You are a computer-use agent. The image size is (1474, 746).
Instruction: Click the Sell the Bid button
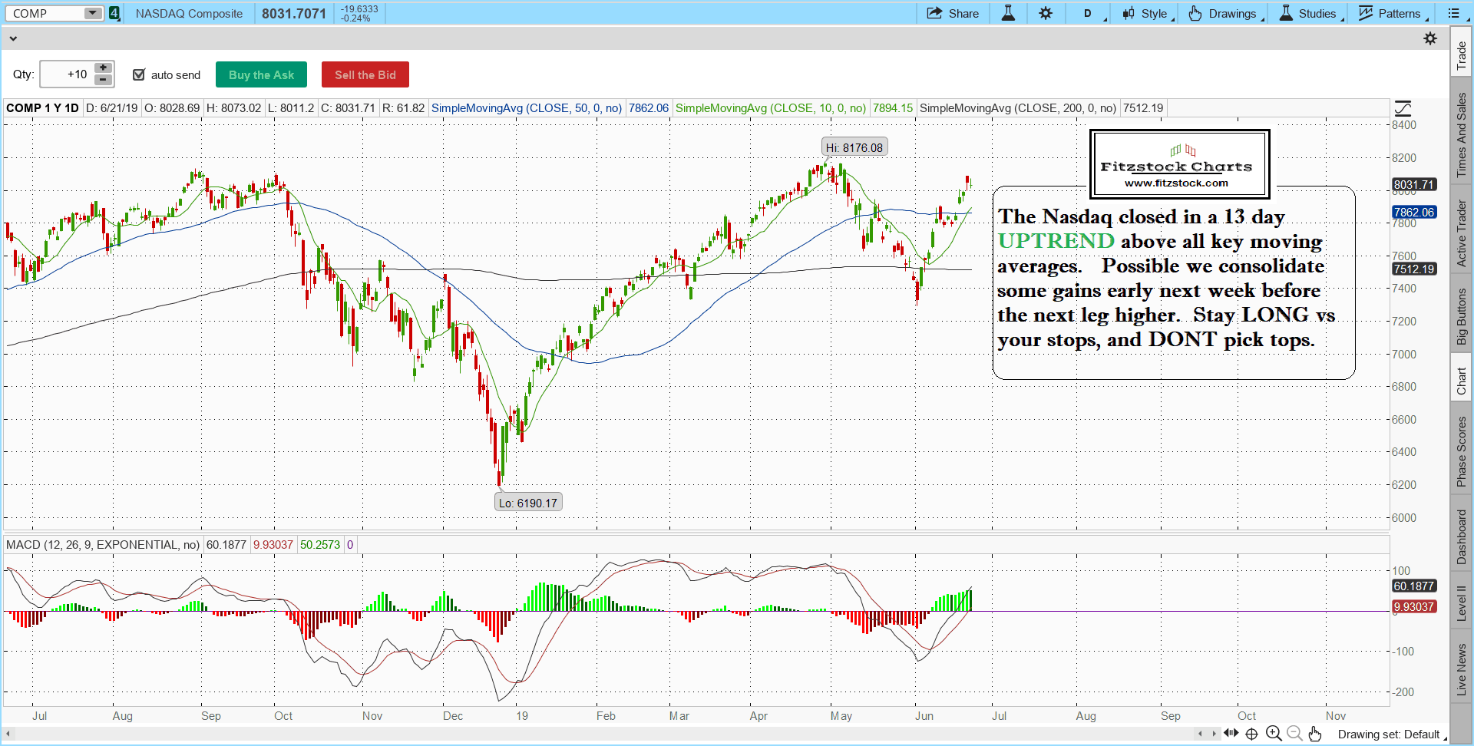[365, 74]
